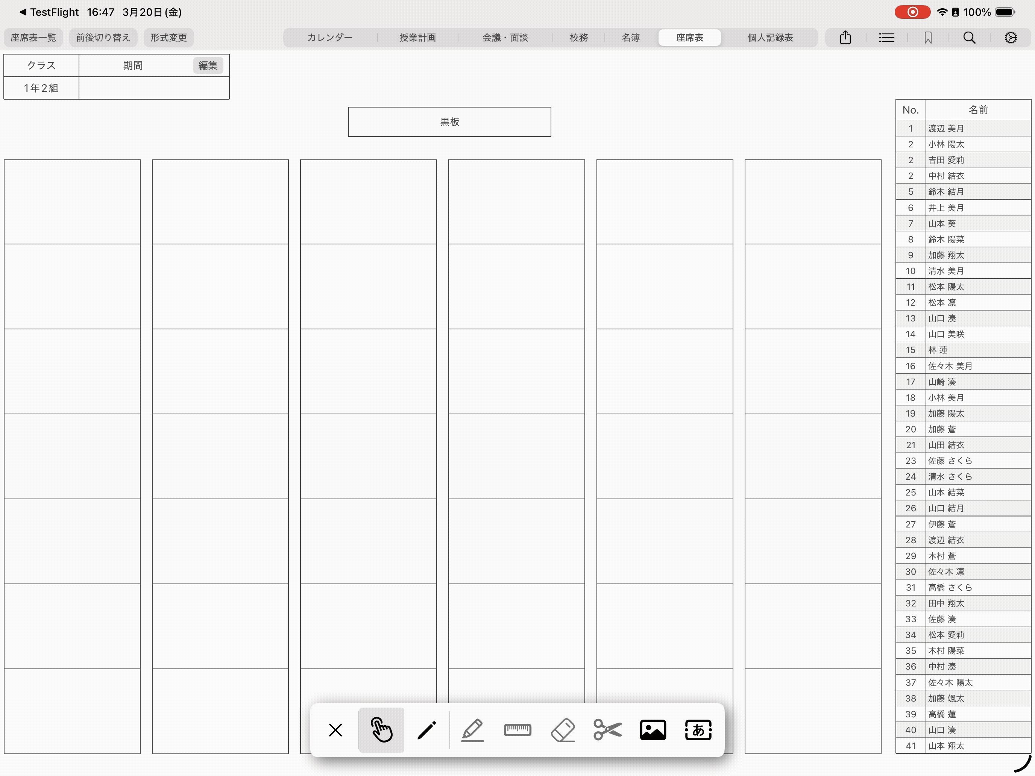The image size is (1035, 776).
Task: Switch to the 個人記録表 tab
Action: [770, 38]
